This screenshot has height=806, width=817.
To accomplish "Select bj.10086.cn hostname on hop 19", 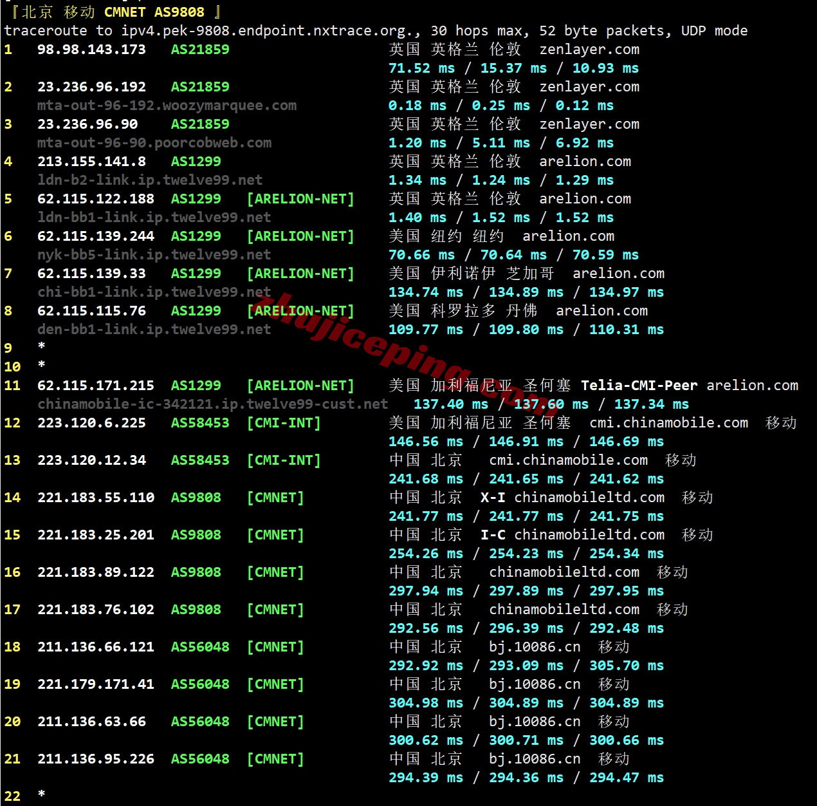I will tap(535, 684).
